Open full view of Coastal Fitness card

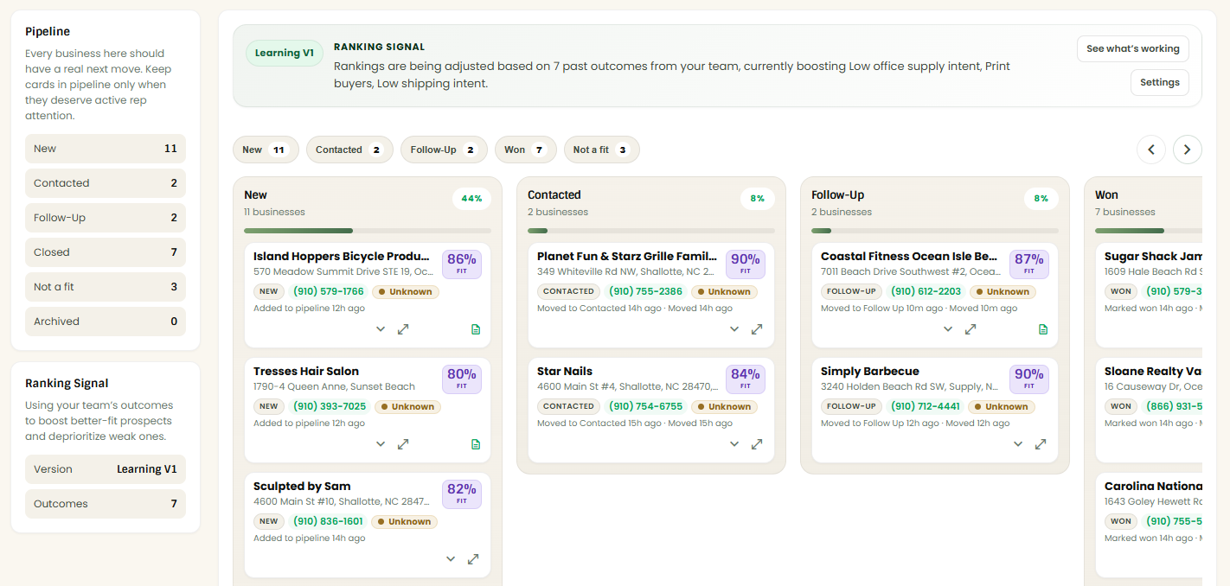click(971, 329)
